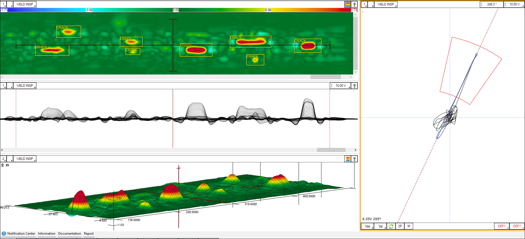Click the strip chart scrollbar right arrow
This screenshot has height=239, width=525.
(355, 150)
